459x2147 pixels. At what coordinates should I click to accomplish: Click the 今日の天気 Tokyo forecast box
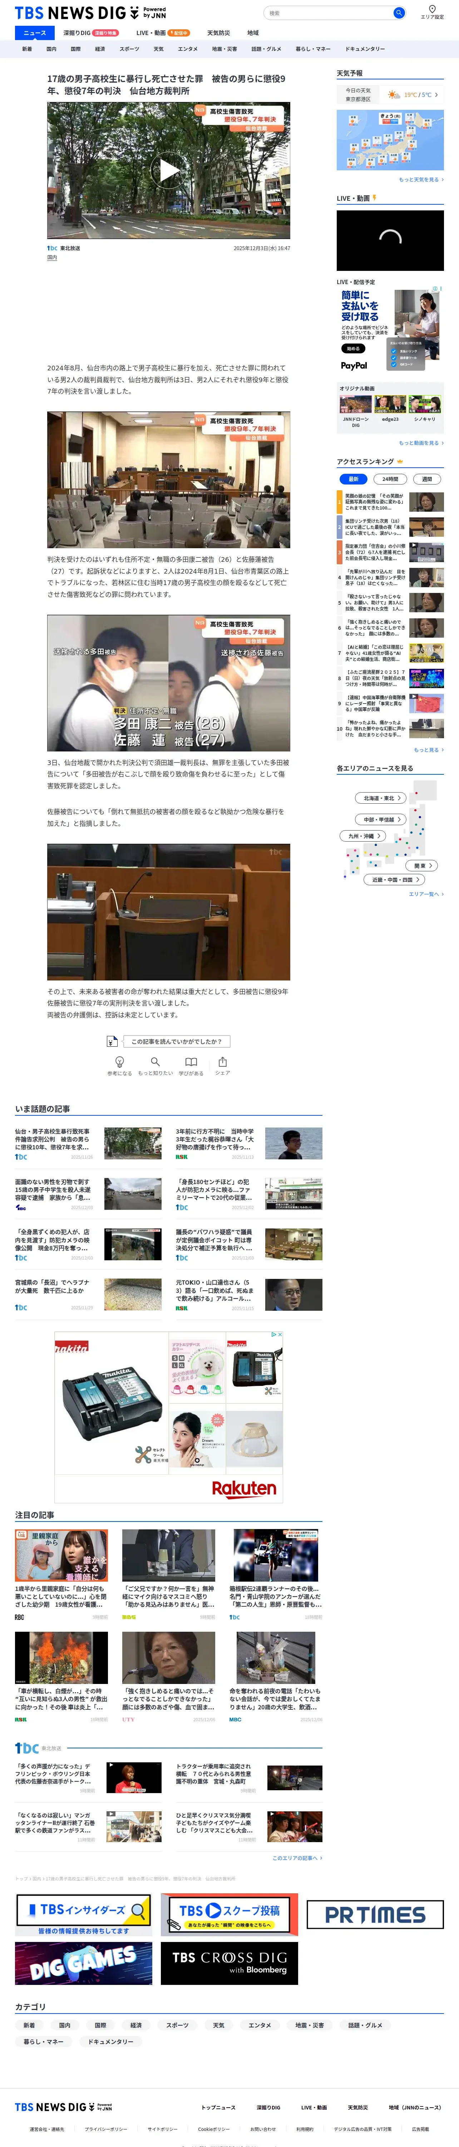[x=390, y=95]
